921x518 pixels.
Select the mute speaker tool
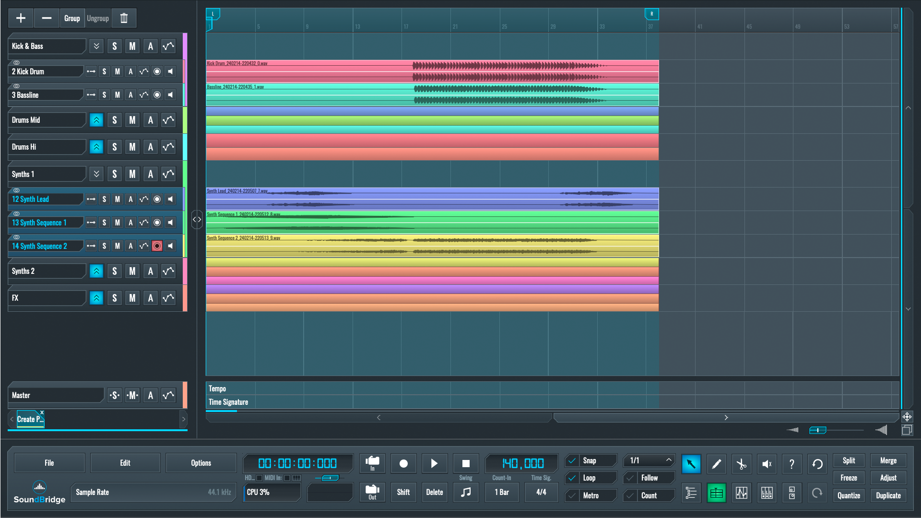tap(767, 464)
